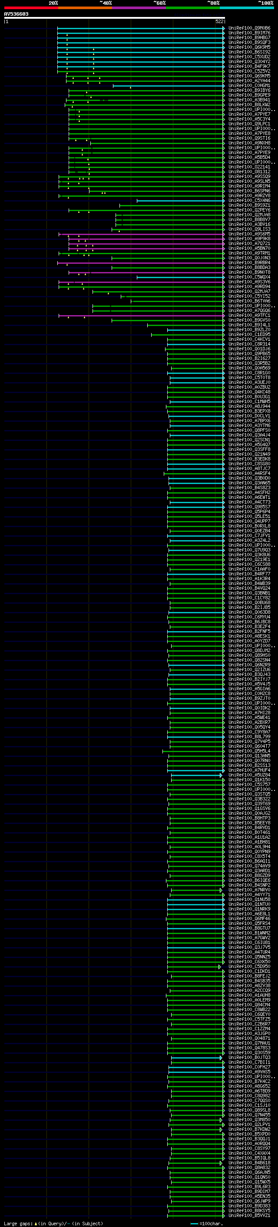Click the cyan alignment bar for UniRef100_B9ZLZ0

tap(196, 330)
